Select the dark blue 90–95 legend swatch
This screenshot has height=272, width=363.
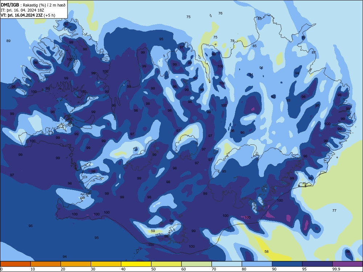point(287,264)
